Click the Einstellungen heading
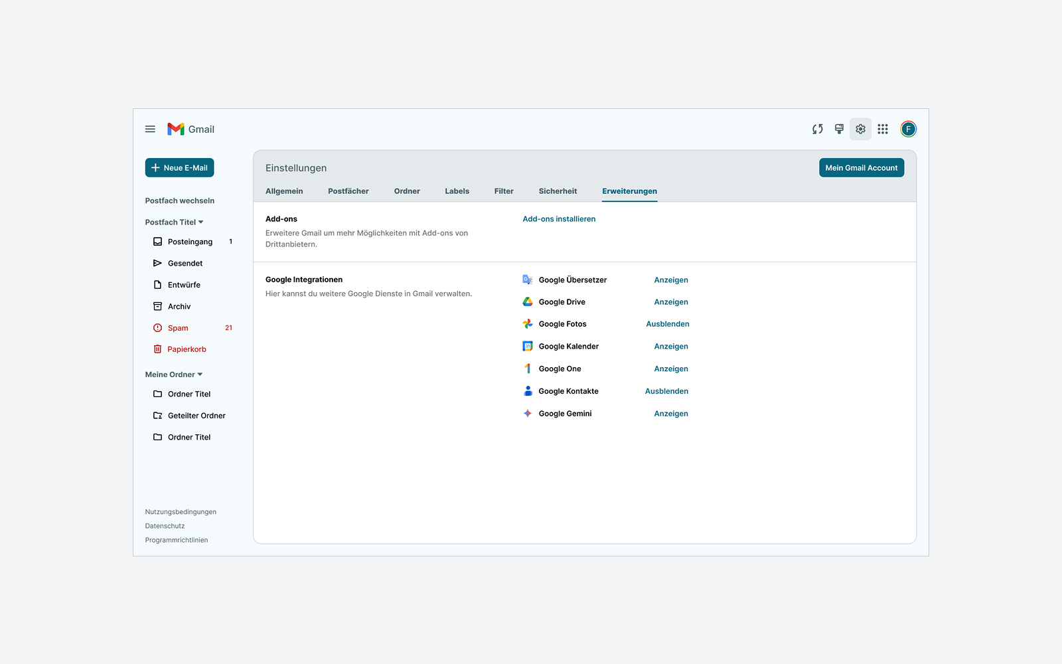1062x664 pixels. [296, 168]
